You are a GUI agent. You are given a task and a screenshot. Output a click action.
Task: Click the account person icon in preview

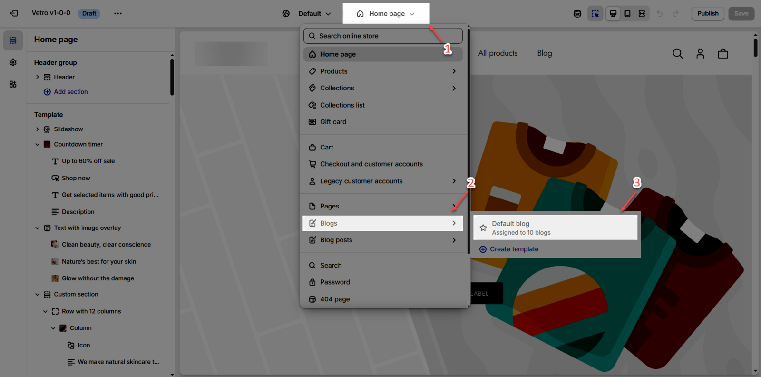click(x=700, y=54)
